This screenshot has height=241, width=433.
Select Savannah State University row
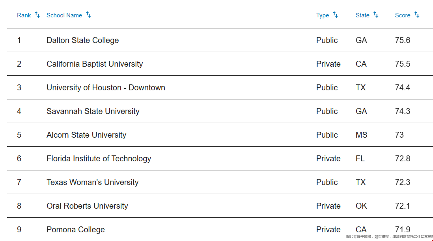pos(220,111)
